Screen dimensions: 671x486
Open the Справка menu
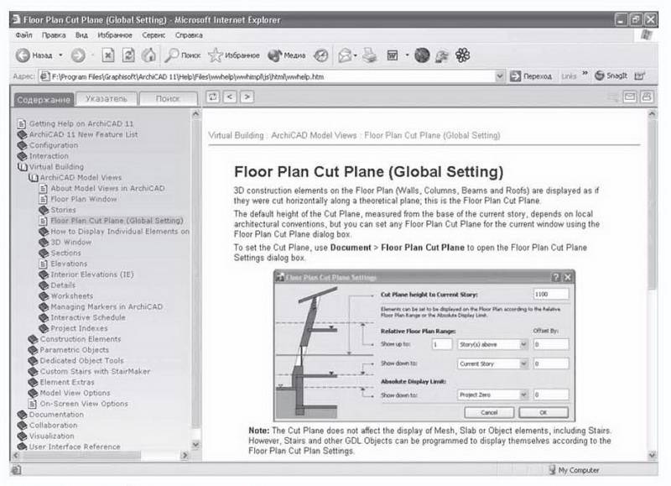click(189, 35)
